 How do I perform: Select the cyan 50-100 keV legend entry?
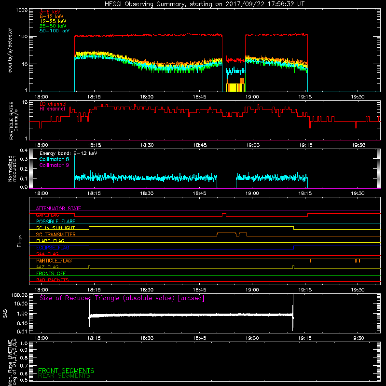(x=55, y=31)
